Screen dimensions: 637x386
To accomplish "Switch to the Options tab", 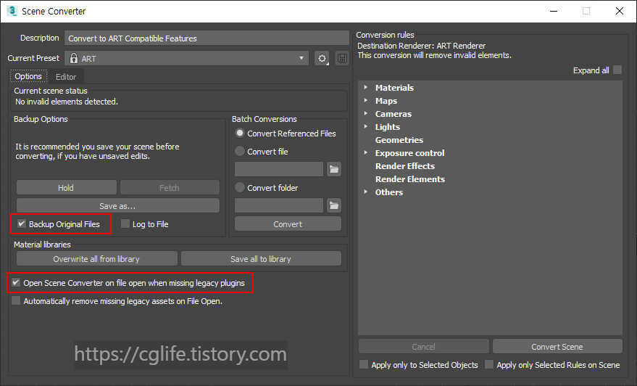I will tap(28, 76).
